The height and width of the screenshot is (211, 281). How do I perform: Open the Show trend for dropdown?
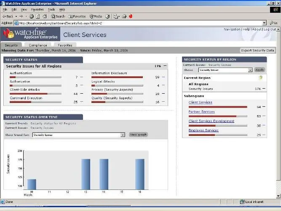(x=123, y=135)
